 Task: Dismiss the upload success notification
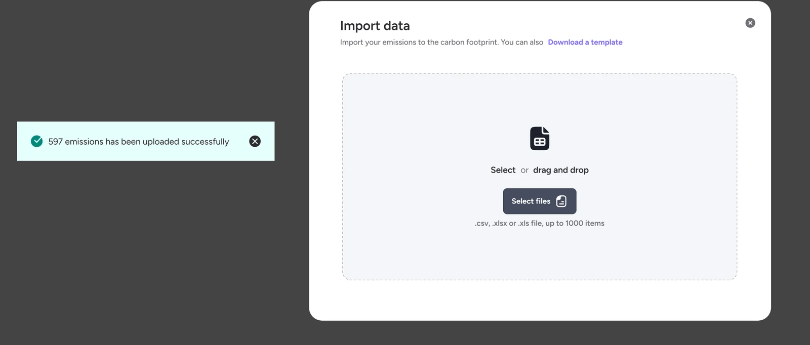(x=255, y=141)
